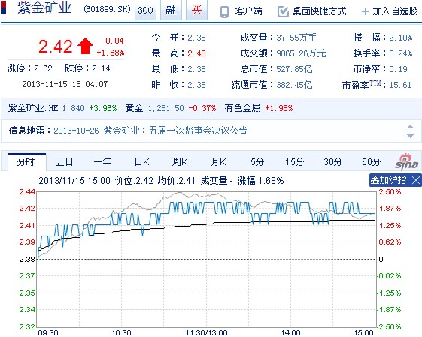This screenshot has height=337, width=422.
Task: Close the 叠加沪指 overlay with X
Action: (x=416, y=180)
